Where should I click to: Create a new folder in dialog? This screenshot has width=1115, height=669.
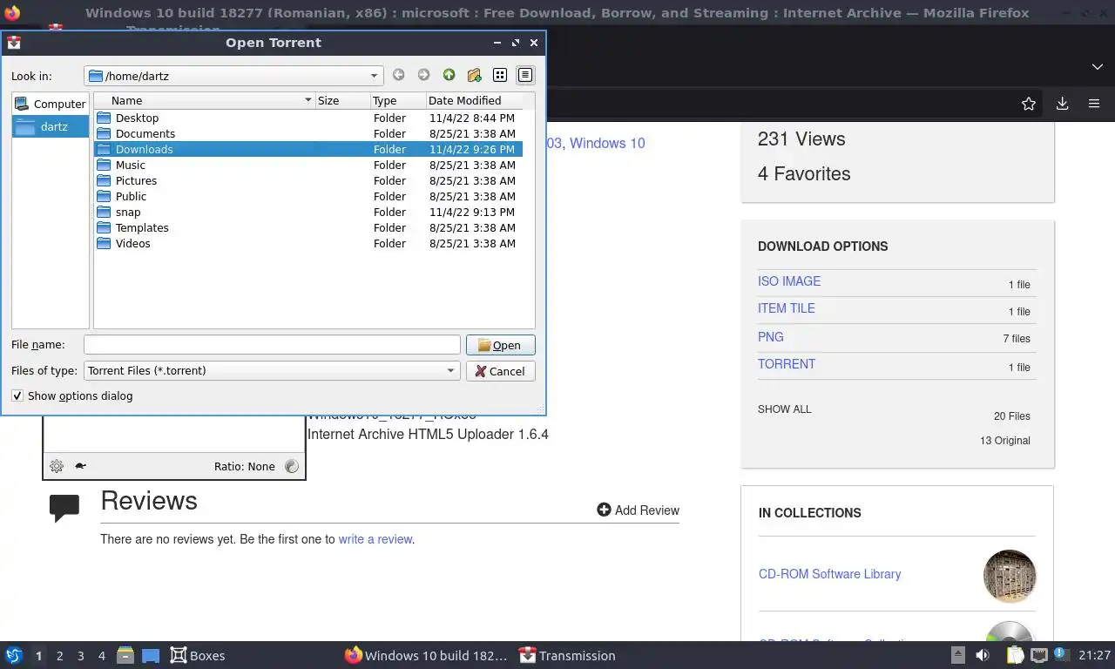pyautogui.click(x=474, y=76)
